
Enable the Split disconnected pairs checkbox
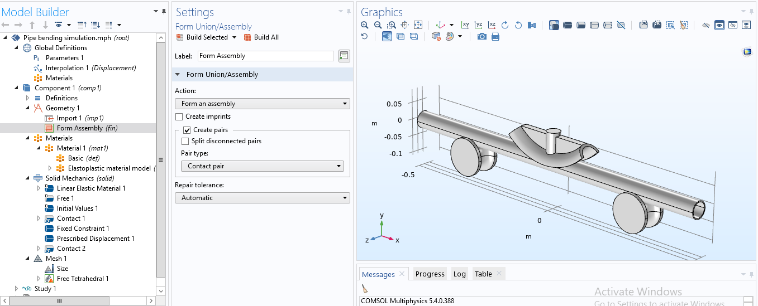coord(186,141)
